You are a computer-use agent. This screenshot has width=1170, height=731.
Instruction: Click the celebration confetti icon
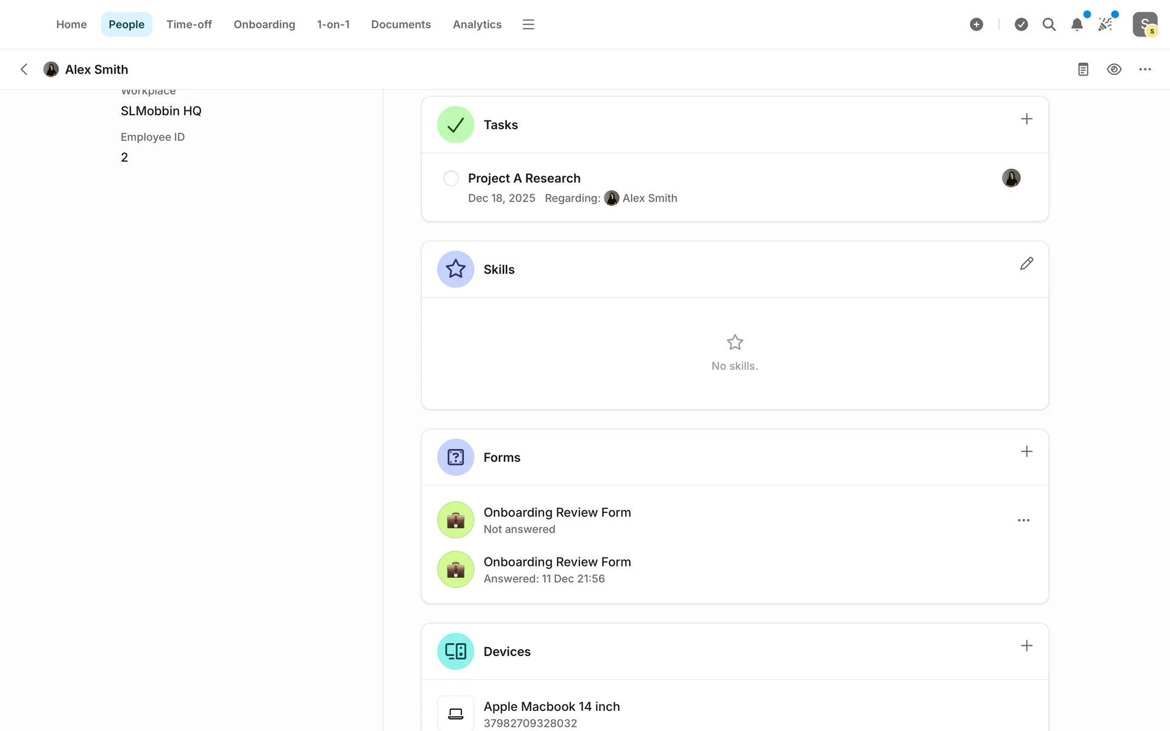pos(1105,24)
